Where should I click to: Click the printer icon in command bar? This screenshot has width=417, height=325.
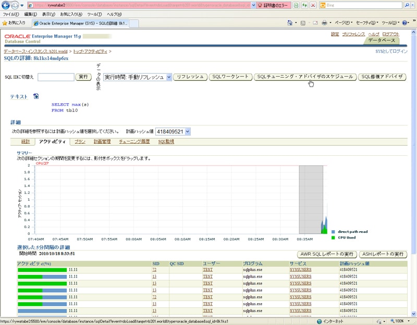click(x=324, y=23)
